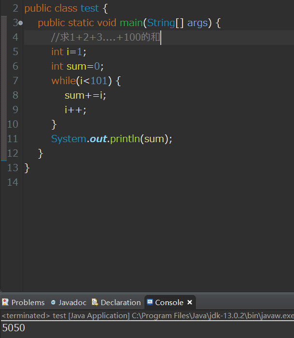Click the comment line about 1+2+3
Viewport: 294px width, 338px height.
tap(106, 37)
